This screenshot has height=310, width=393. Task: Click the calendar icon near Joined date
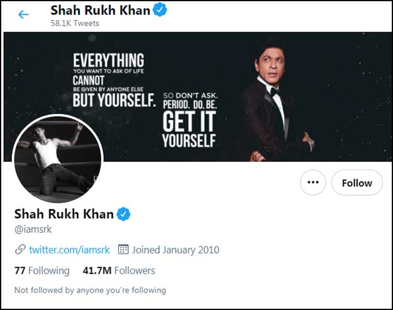tap(123, 250)
